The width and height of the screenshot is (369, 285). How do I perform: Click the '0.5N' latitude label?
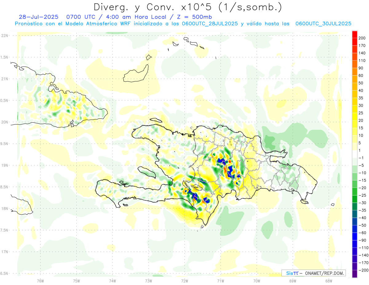click(4, 101)
